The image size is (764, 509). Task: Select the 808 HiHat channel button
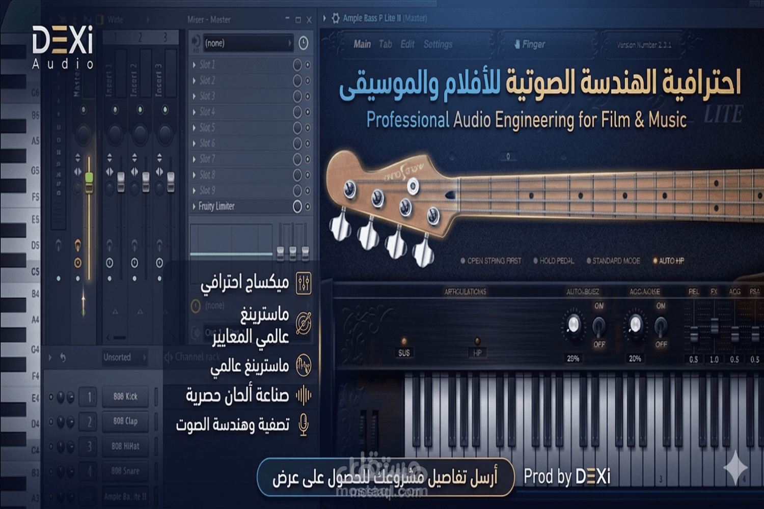point(125,446)
